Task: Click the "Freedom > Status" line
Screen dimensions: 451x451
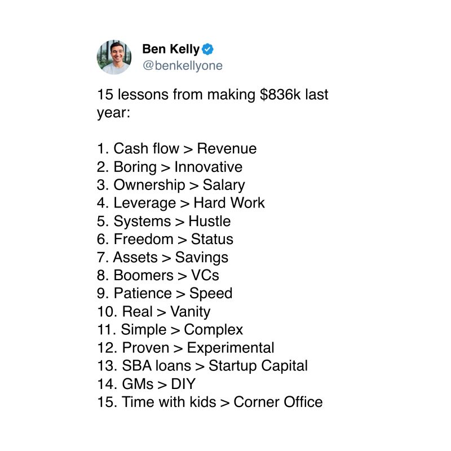Action: [165, 239]
